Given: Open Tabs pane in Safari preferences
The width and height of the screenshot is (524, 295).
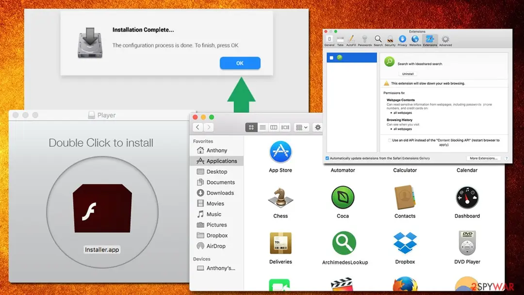Looking at the screenshot, I should pos(340,41).
